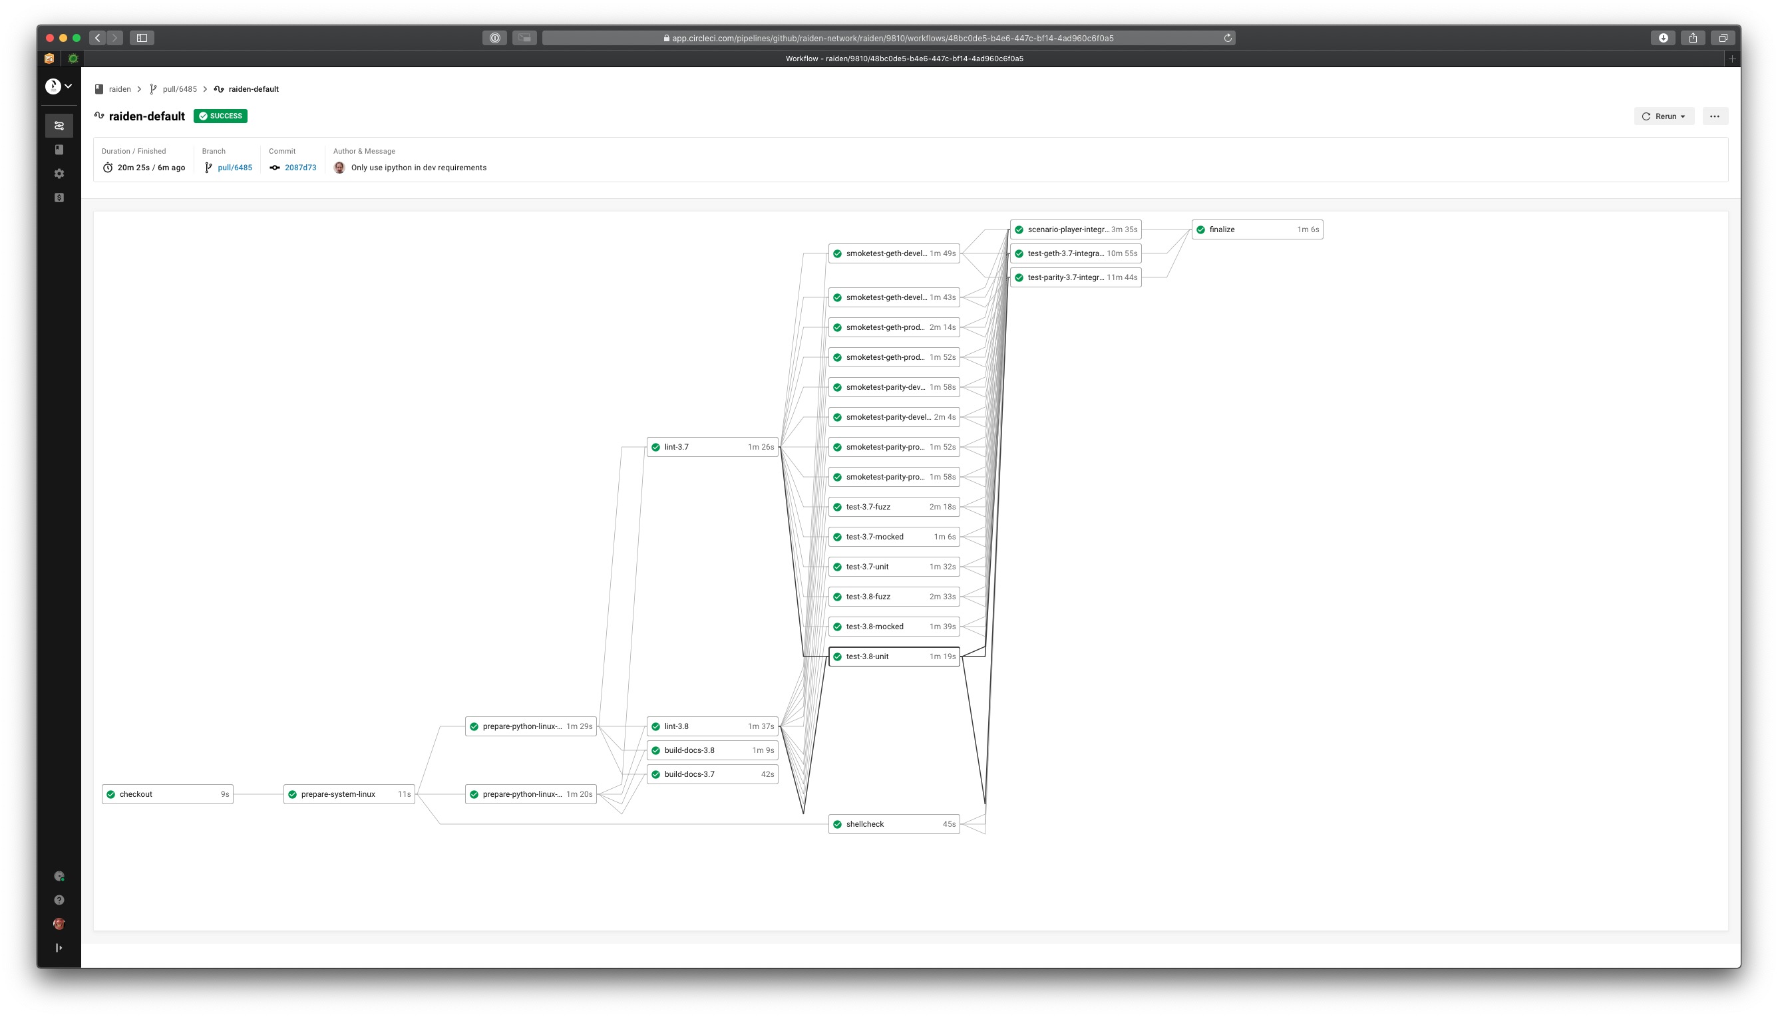Open the Rerun dropdown
The image size is (1778, 1017).
[1664, 116]
